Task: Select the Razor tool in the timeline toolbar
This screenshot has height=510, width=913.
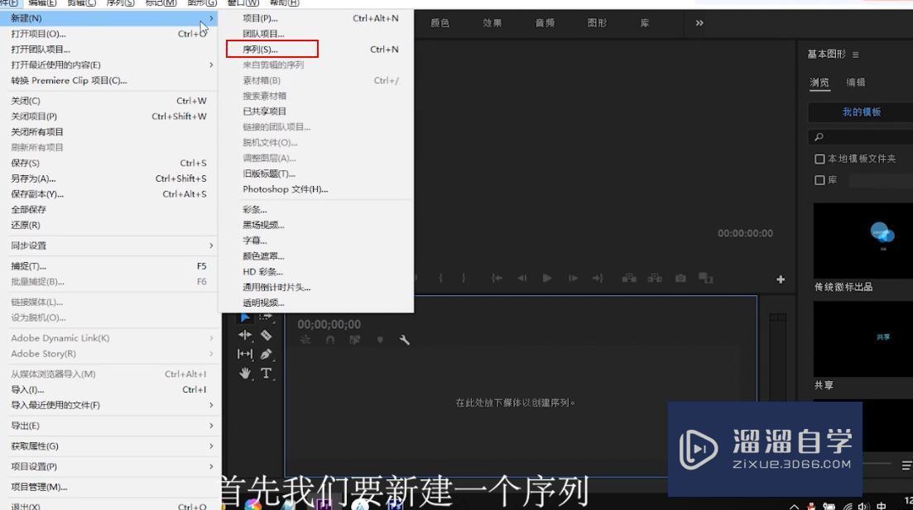Action: [x=267, y=336]
